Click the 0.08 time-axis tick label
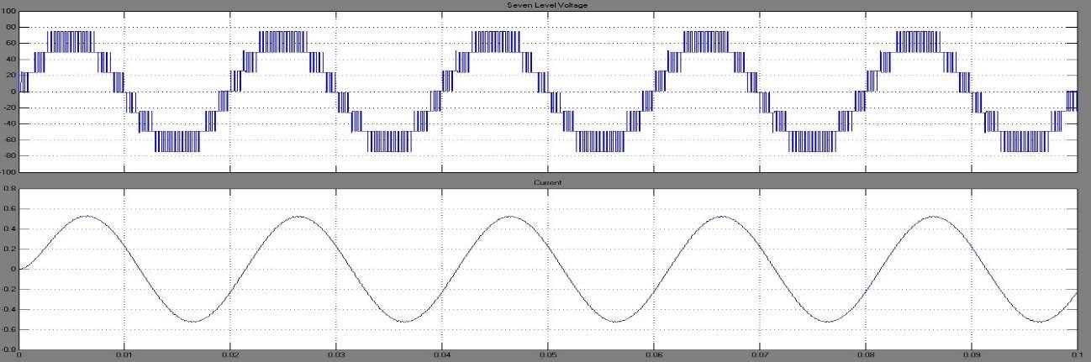Viewport: 1091px width, 362px height. 866,356
